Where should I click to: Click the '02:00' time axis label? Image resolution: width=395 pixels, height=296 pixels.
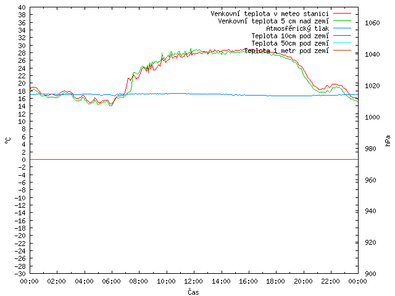pos(57,281)
